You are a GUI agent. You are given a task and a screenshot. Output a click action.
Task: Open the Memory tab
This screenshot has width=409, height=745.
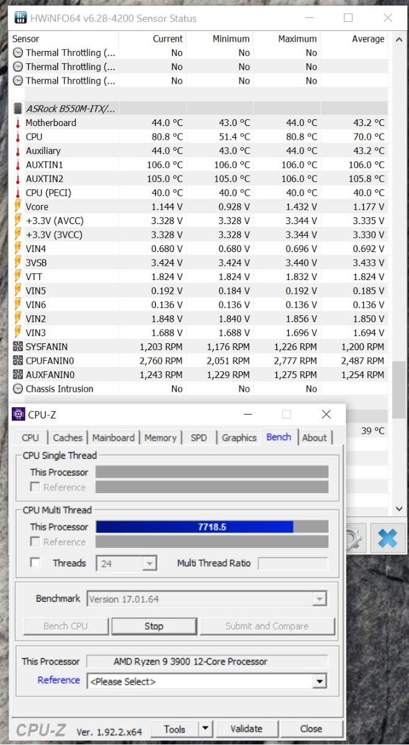pyautogui.click(x=160, y=438)
